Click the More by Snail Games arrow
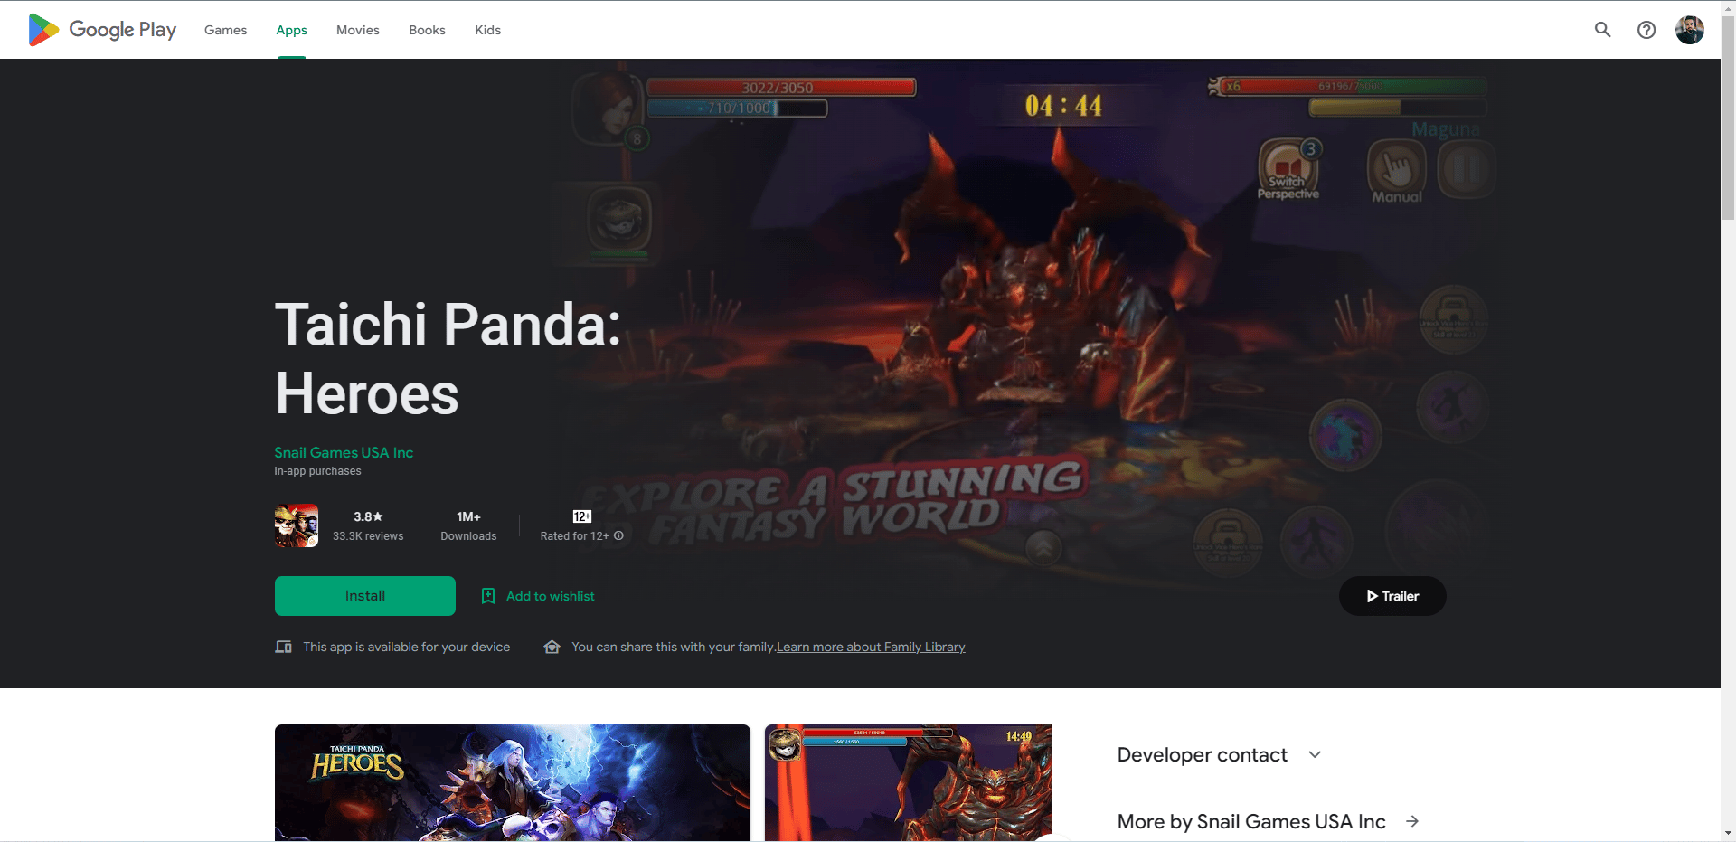 pos(1412,821)
